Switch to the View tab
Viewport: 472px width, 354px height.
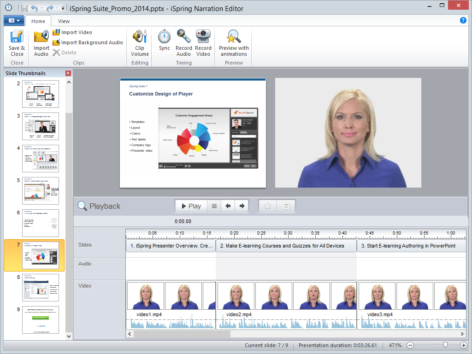pos(63,21)
